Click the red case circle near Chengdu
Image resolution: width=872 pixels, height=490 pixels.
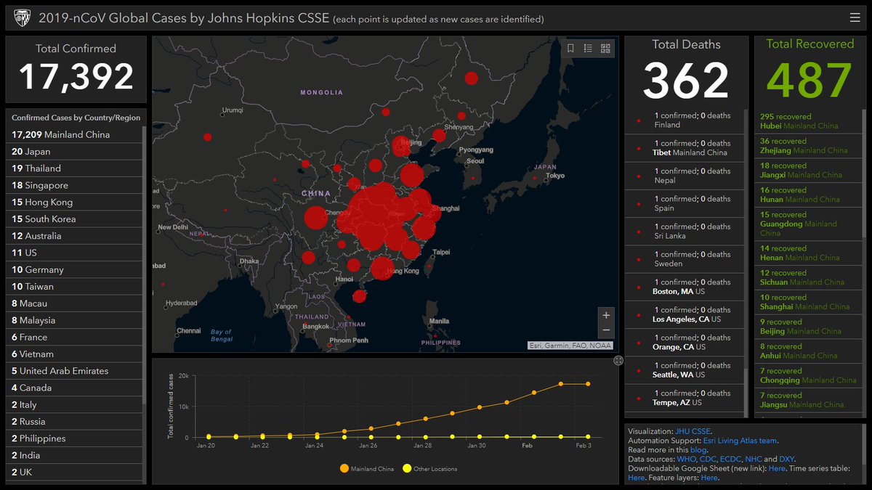click(315, 218)
